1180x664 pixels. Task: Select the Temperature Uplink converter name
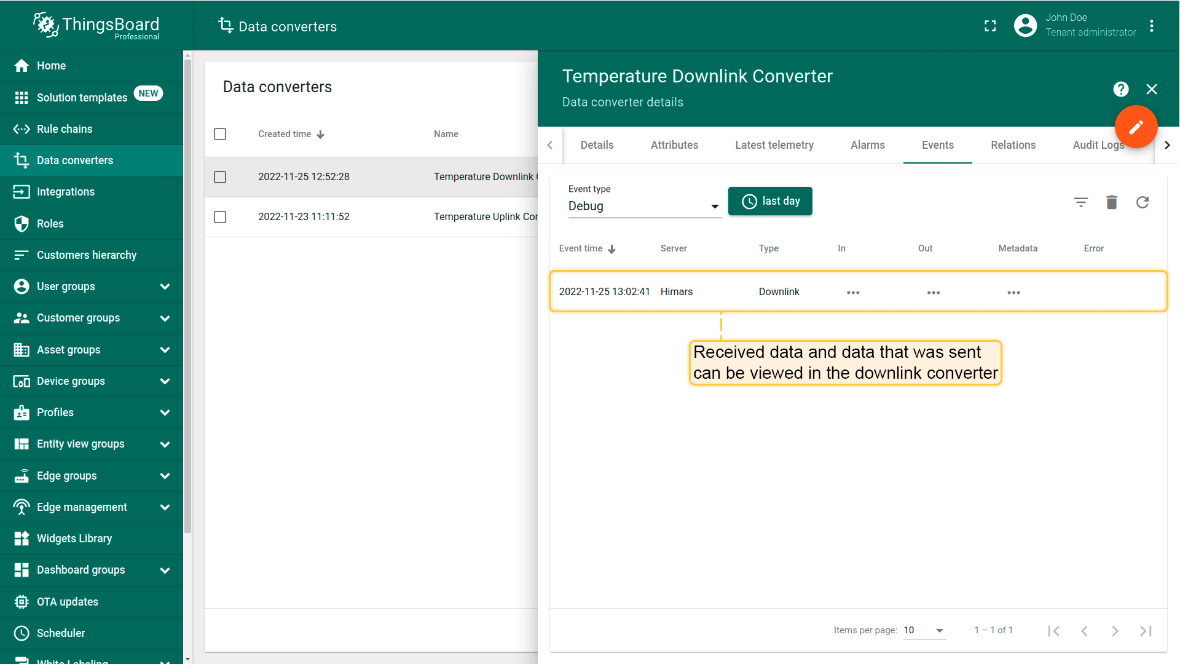pos(486,216)
